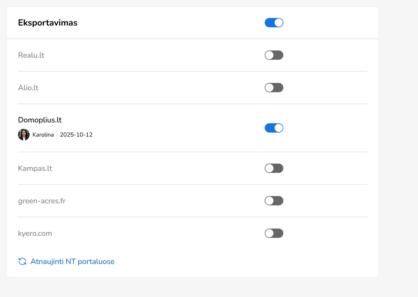Screen dimensions: 418x297
Task: Switch on the Alio.lt export toggle
Action: [274, 88]
